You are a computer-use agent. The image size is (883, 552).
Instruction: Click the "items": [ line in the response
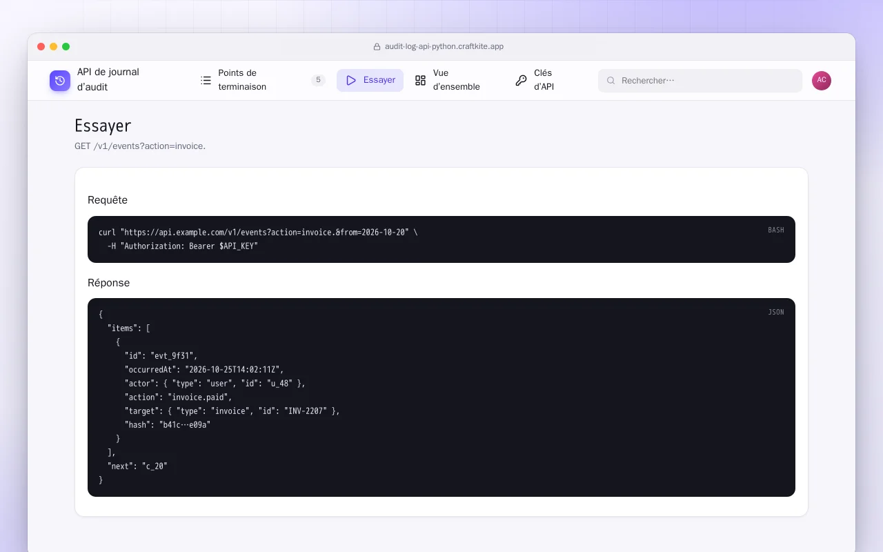click(x=129, y=328)
